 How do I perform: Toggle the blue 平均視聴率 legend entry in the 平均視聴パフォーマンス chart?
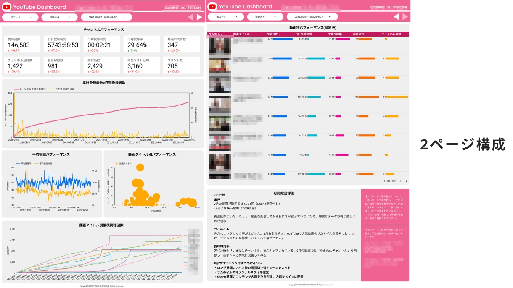(23, 163)
